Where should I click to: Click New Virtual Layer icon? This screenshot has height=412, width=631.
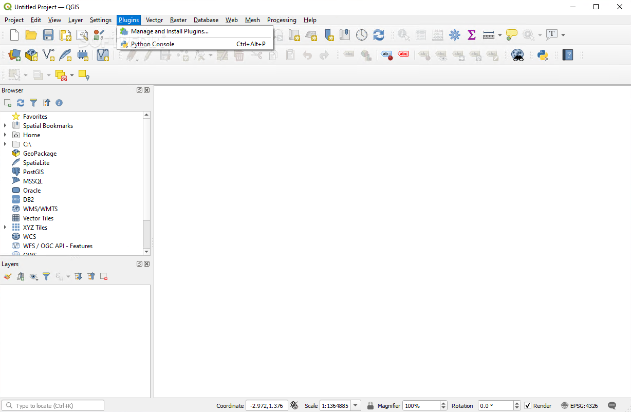tap(103, 55)
